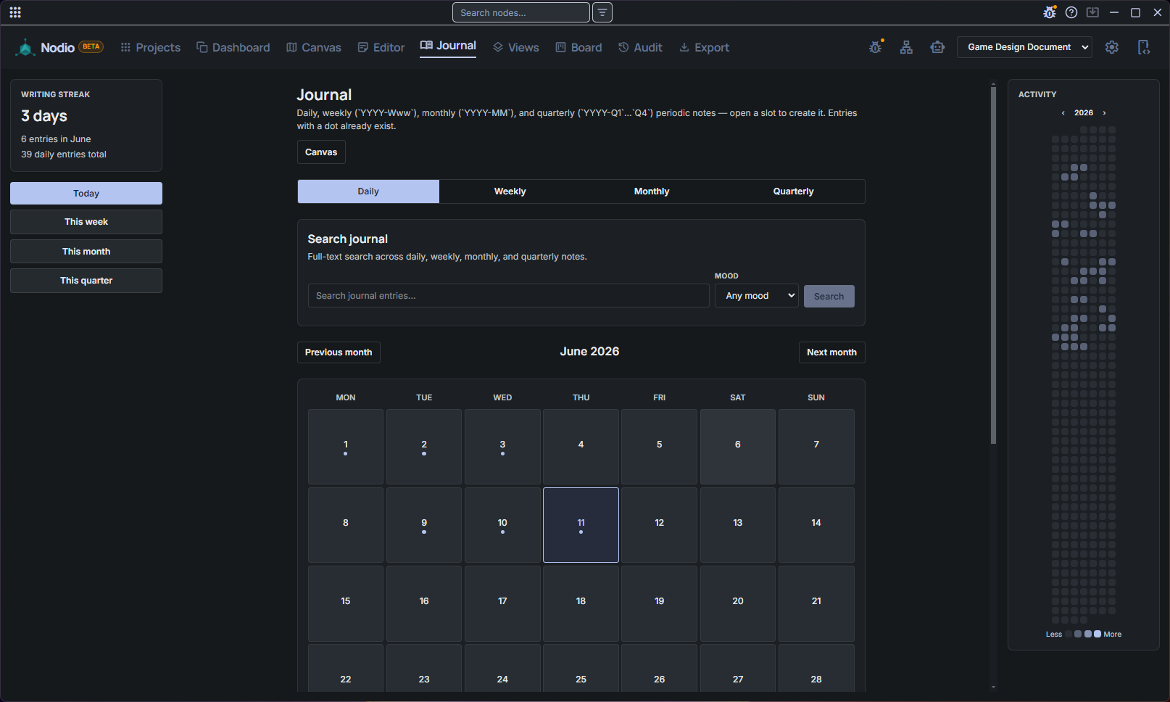Focus the Search nodes field
The image size is (1170, 702).
coord(520,12)
